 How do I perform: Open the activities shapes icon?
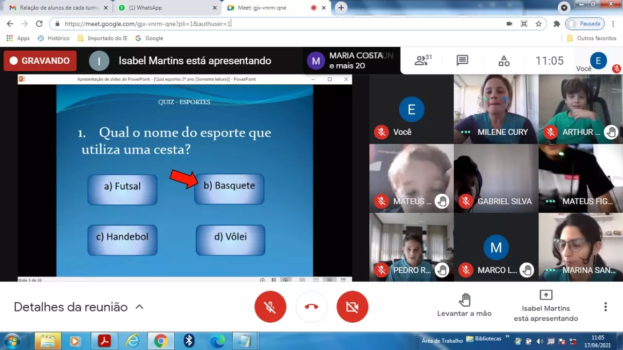[x=504, y=61]
